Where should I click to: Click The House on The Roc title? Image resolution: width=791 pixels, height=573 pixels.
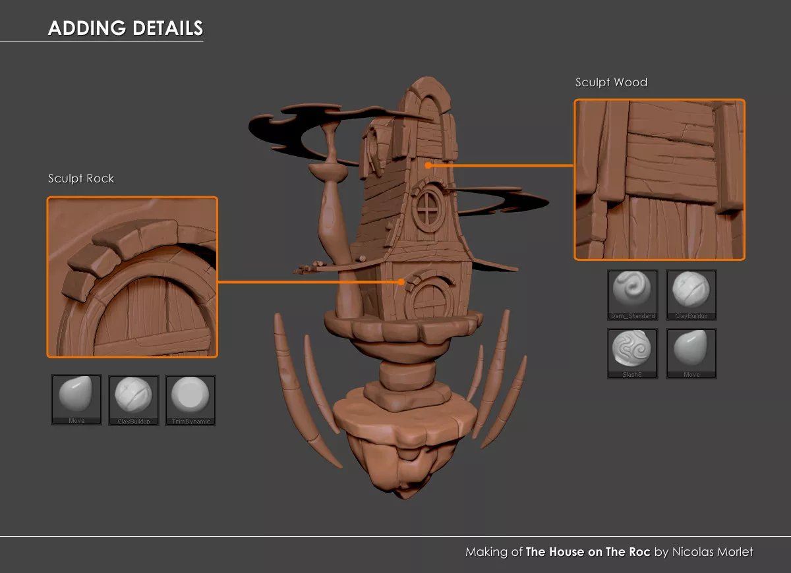587,552
